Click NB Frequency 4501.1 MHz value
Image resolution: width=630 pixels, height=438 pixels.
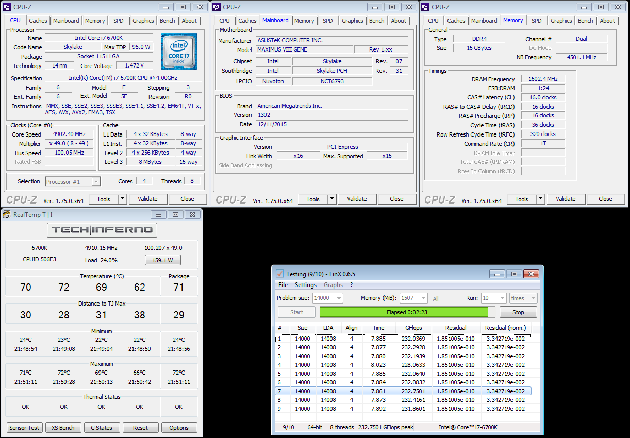pyautogui.click(x=582, y=57)
